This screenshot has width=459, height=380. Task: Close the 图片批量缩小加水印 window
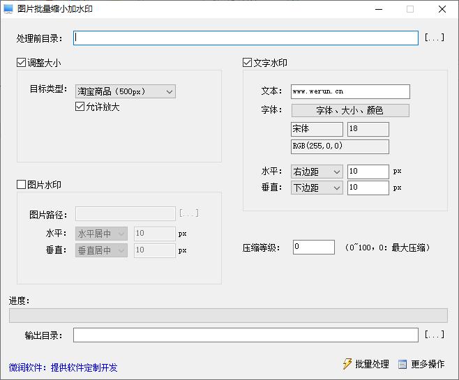pyautogui.click(x=442, y=9)
